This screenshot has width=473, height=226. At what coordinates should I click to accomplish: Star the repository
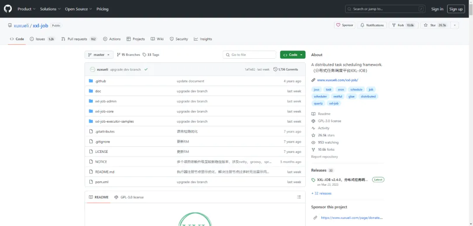point(435,25)
